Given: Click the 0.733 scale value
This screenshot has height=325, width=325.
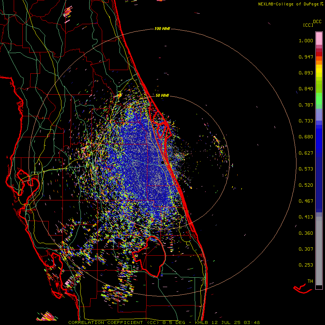Looking at the screenshot, I should pyautogui.click(x=306, y=121).
